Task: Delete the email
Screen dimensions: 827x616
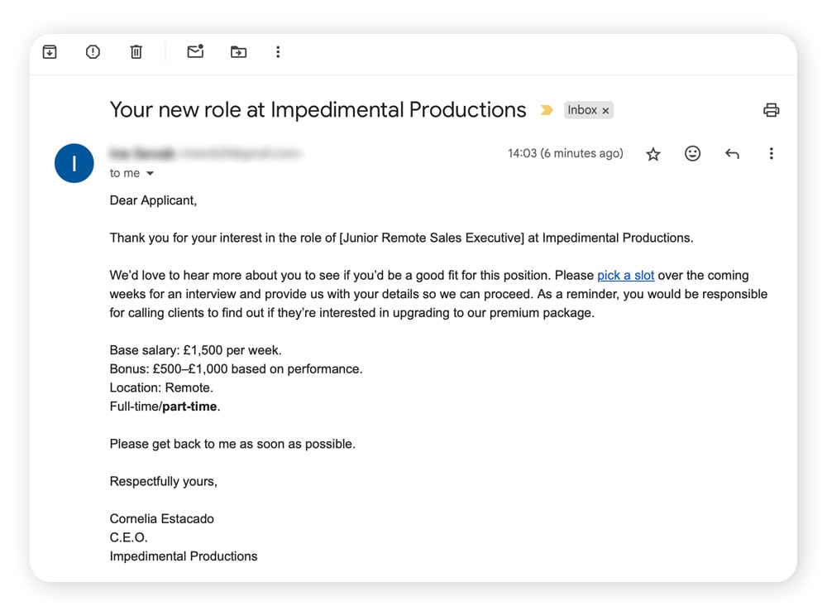Action: click(x=135, y=51)
